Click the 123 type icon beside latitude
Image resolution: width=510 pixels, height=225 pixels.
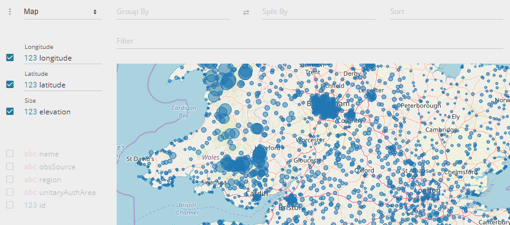pos(30,85)
